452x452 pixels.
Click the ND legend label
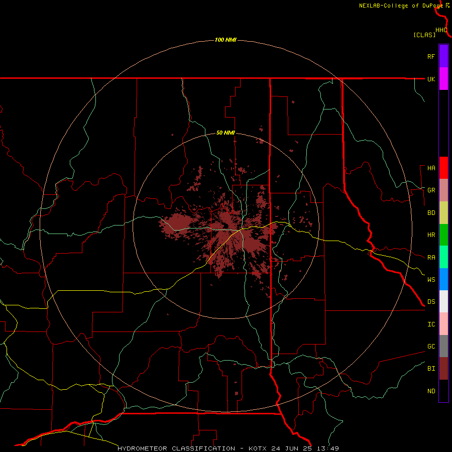[431, 391]
